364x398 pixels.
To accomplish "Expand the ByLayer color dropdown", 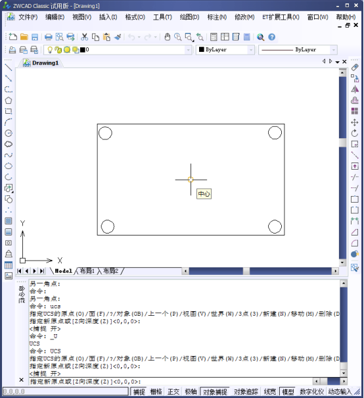I will pos(251,50).
